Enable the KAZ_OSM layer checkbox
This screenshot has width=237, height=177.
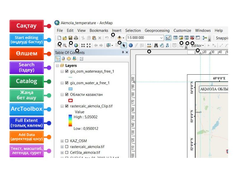(x=66, y=141)
